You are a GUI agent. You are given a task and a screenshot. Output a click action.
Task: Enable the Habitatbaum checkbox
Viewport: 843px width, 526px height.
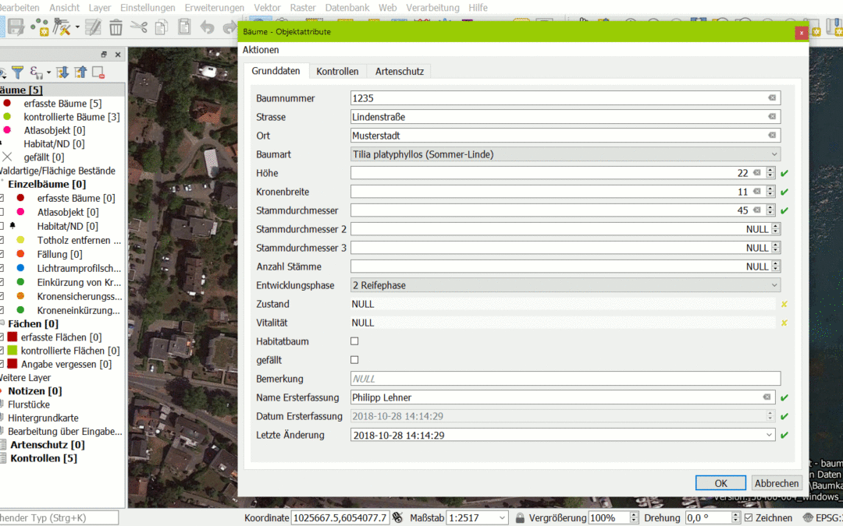coord(354,341)
